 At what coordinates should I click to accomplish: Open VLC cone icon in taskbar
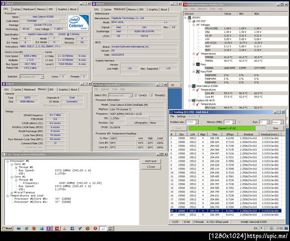point(65,228)
